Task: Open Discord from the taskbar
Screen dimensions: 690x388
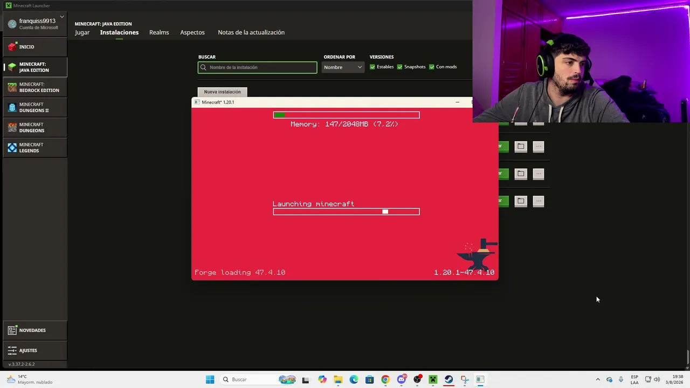Action: [x=401, y=379]
